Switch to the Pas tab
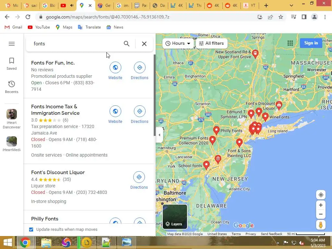This screenshot has width=332, height=249. [141, 6]
